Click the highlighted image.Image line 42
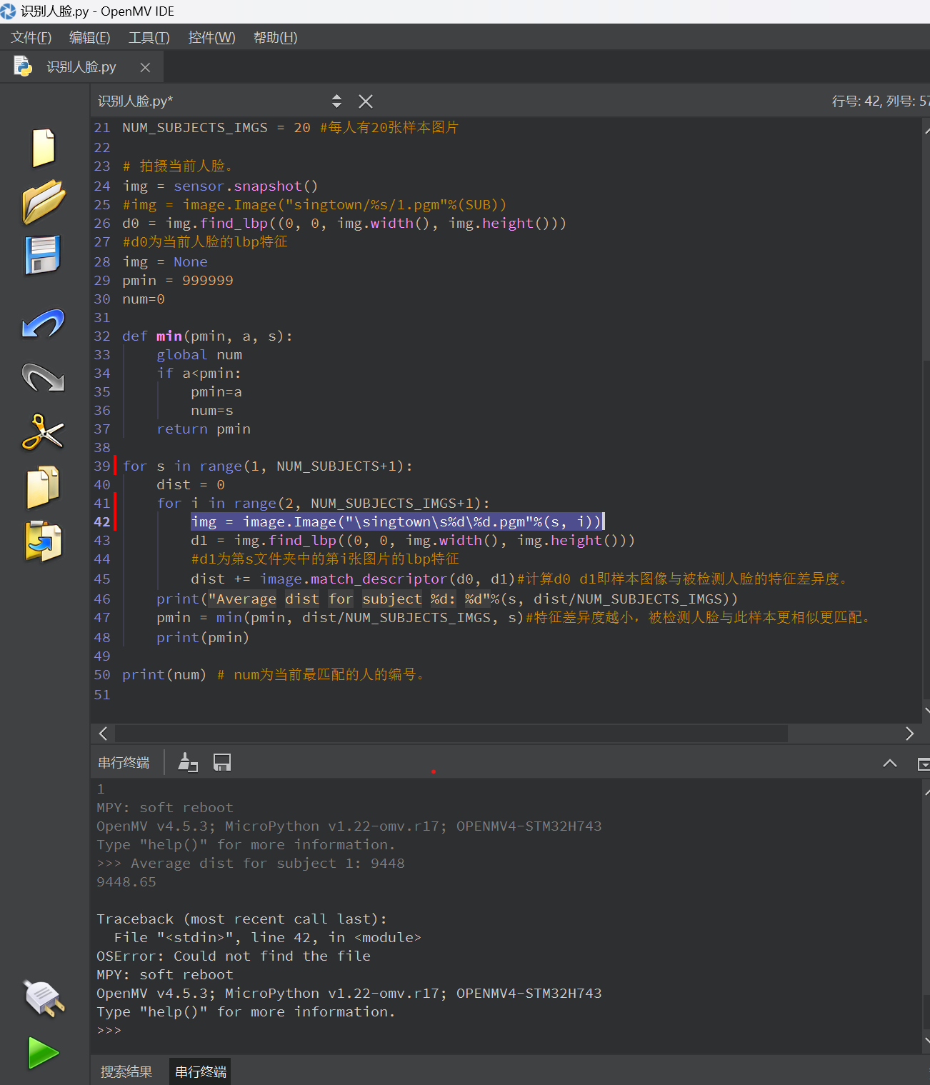Screen dimensions: 930x1085 pyautogui.click(x=398, y=521)
